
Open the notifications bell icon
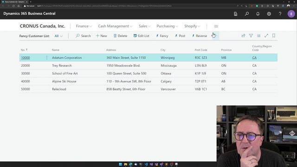[x=258, y=13]
